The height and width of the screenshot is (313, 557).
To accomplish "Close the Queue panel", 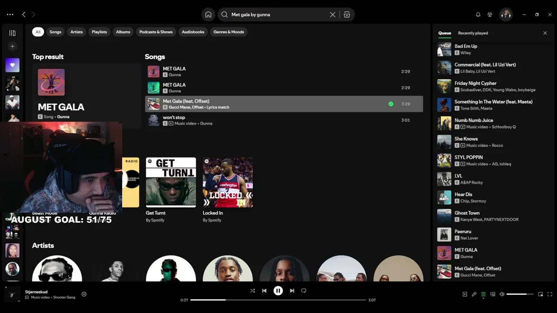I will tap(545, 33).
